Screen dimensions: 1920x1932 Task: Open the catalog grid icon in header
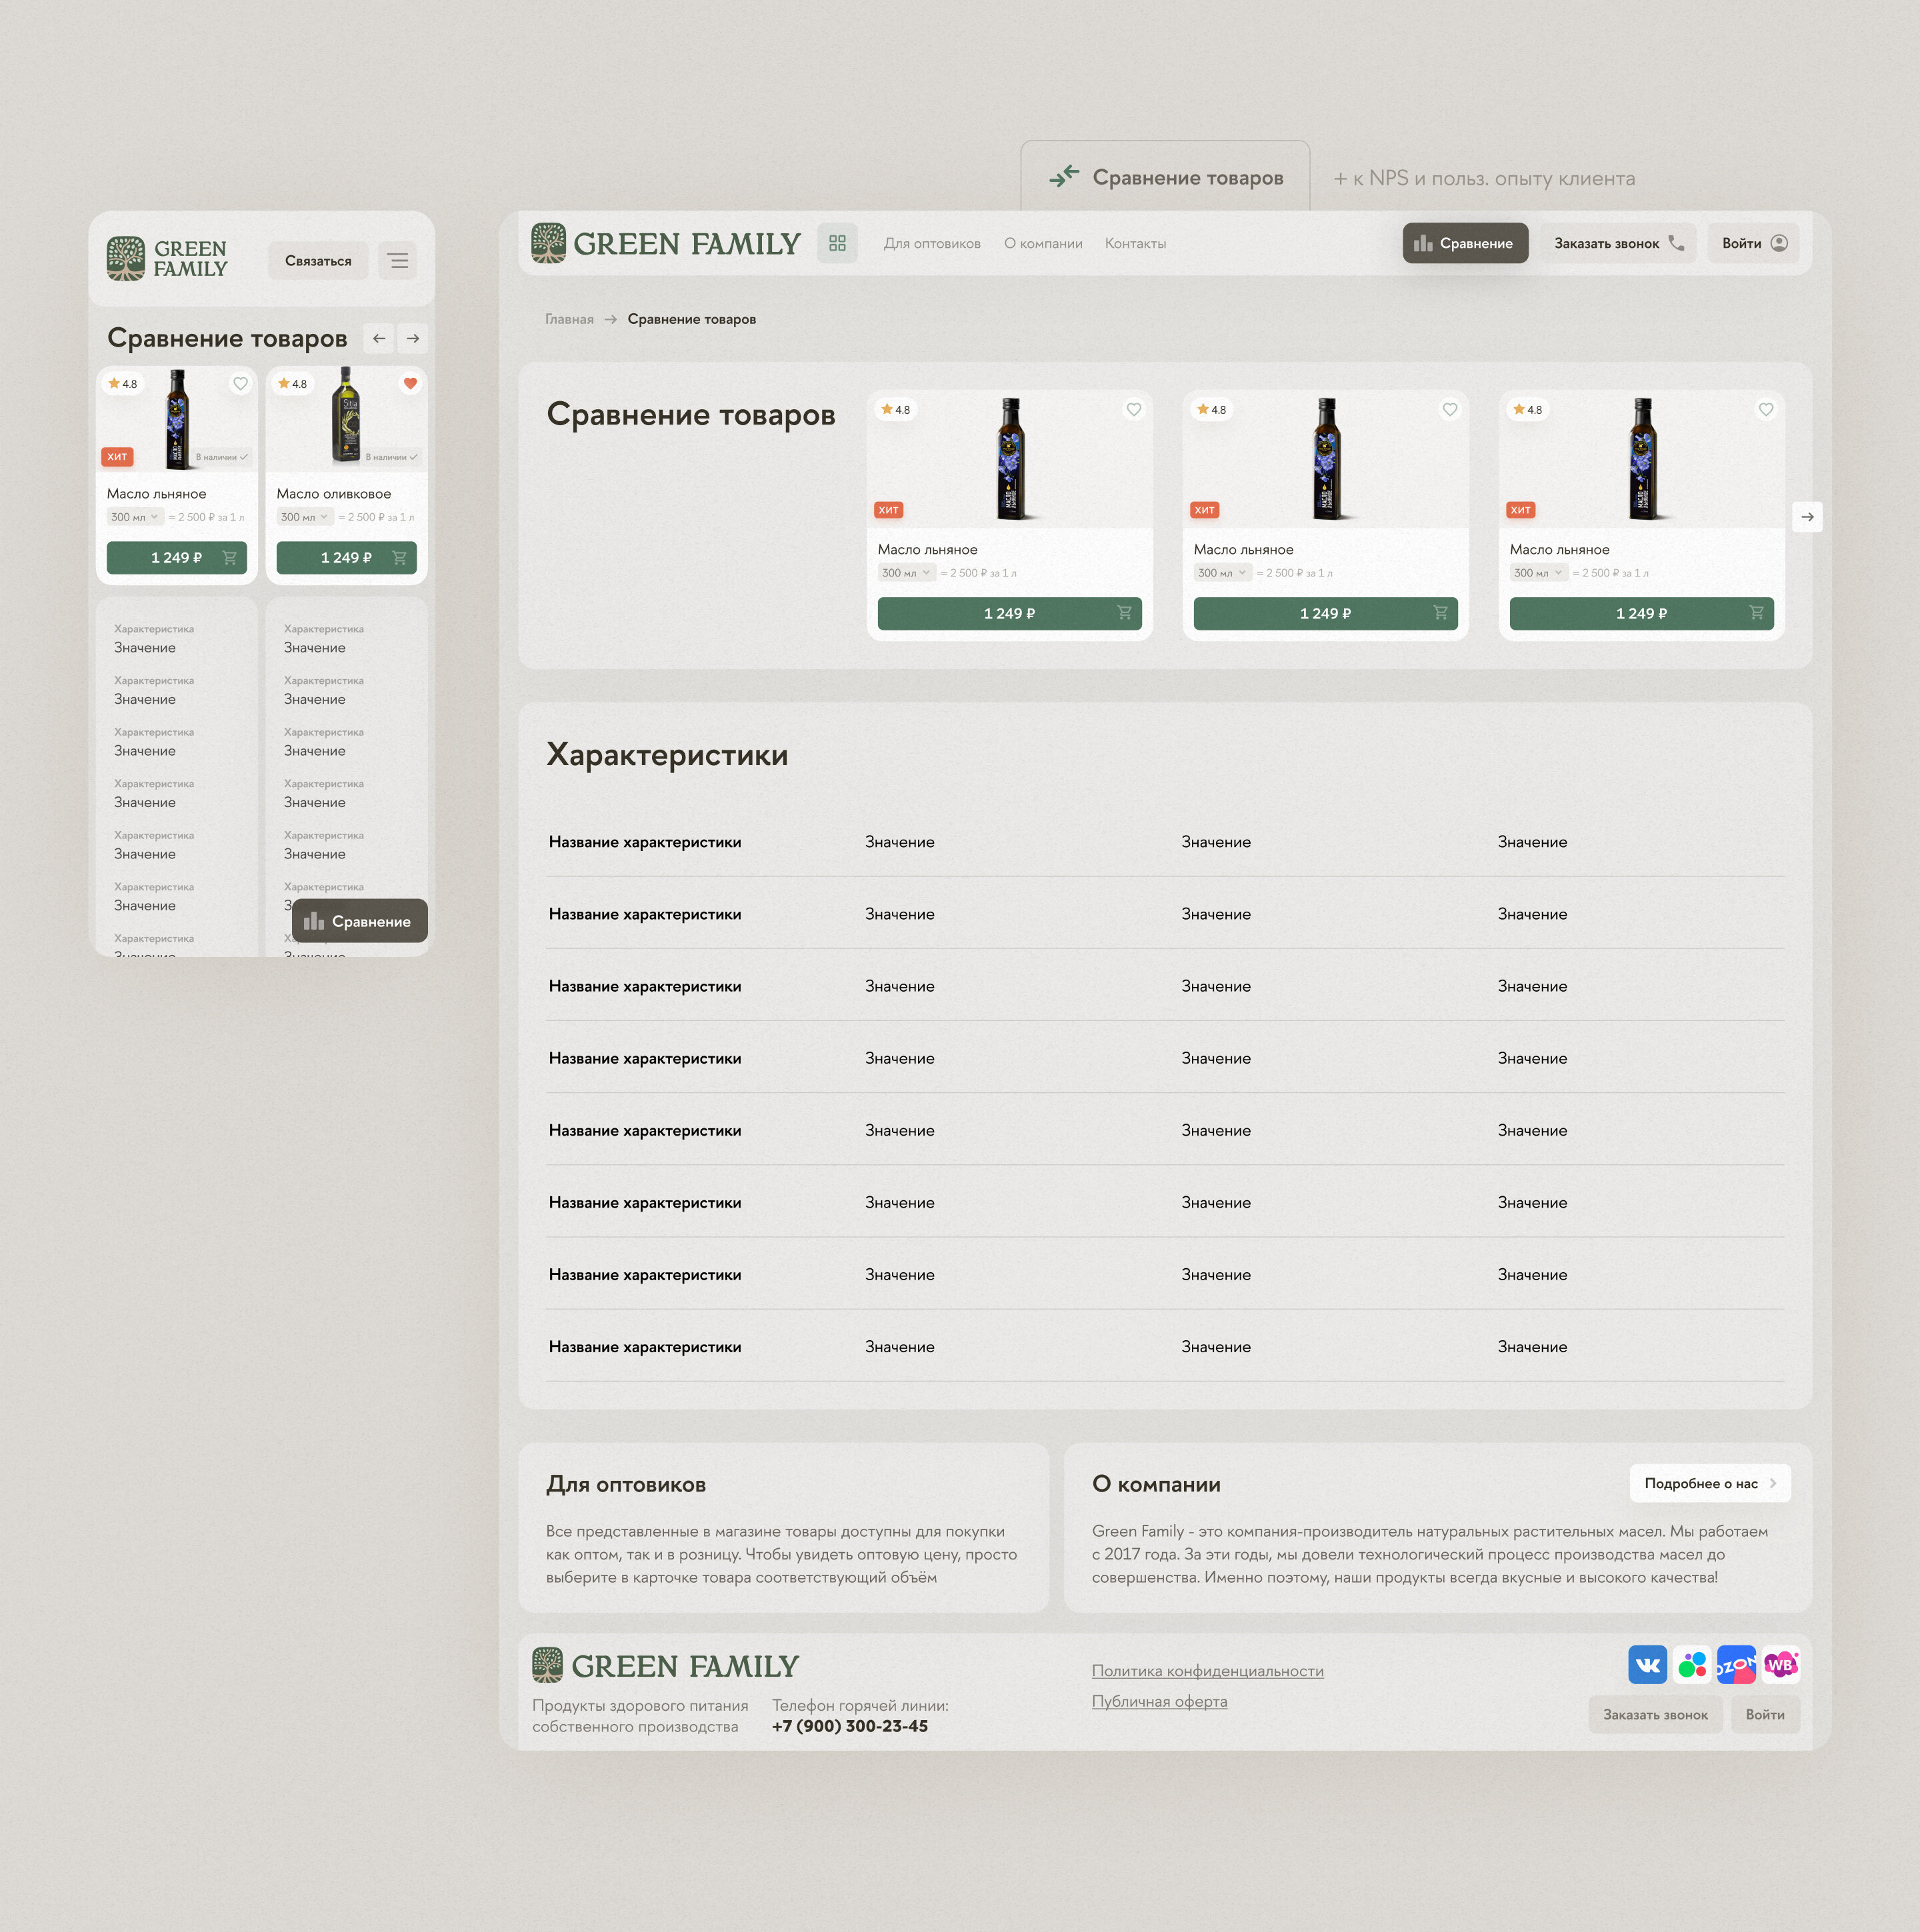point(837,243)
